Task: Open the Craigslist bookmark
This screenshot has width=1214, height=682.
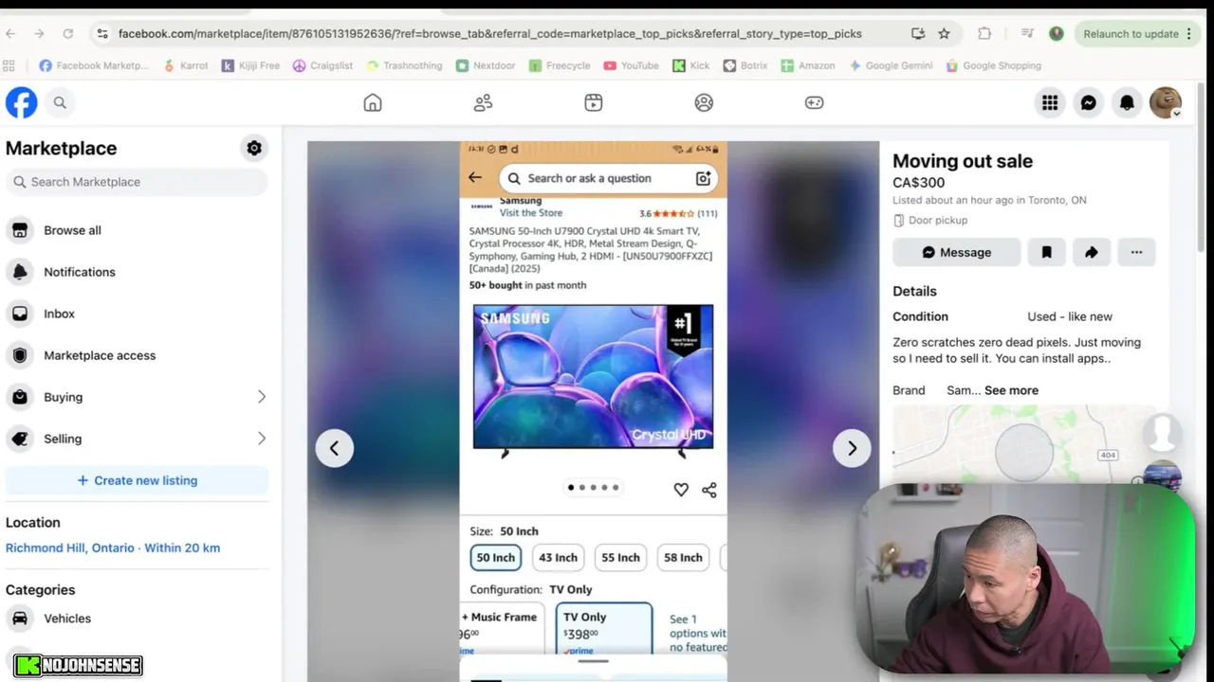Action: (x=322, y=65)
